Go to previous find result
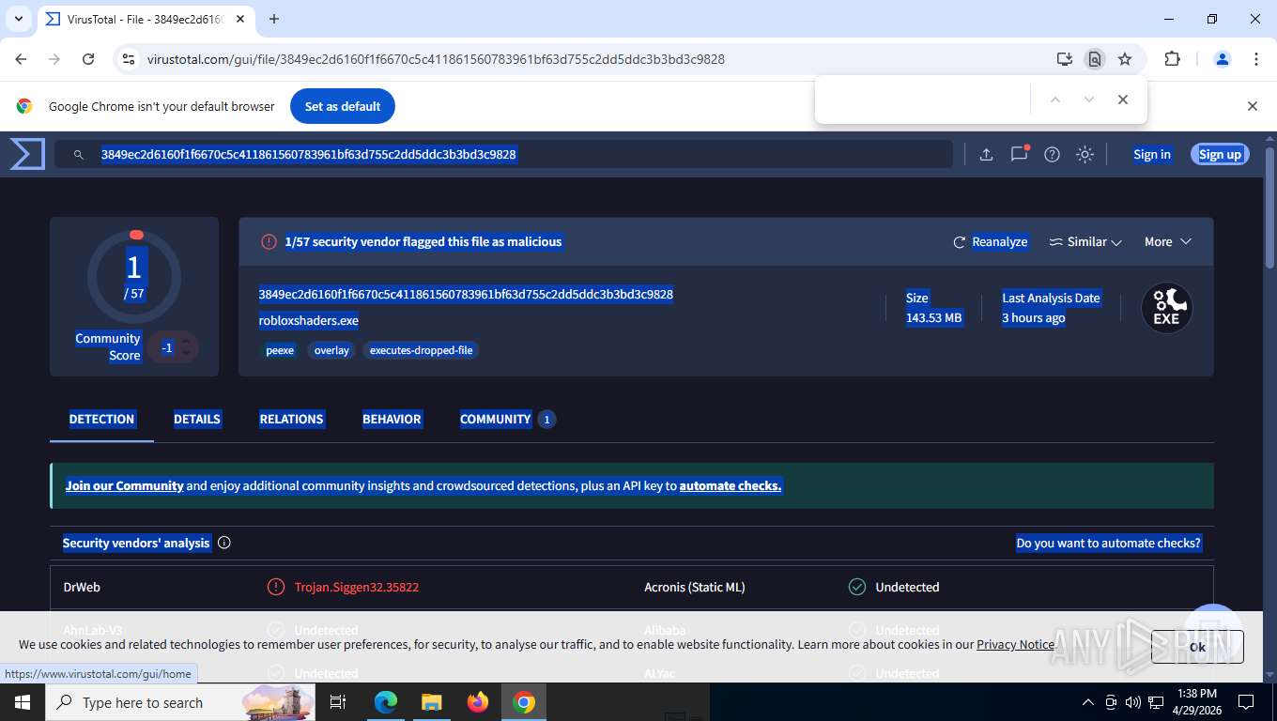Screen dimensions: 1277x721 1054,100
